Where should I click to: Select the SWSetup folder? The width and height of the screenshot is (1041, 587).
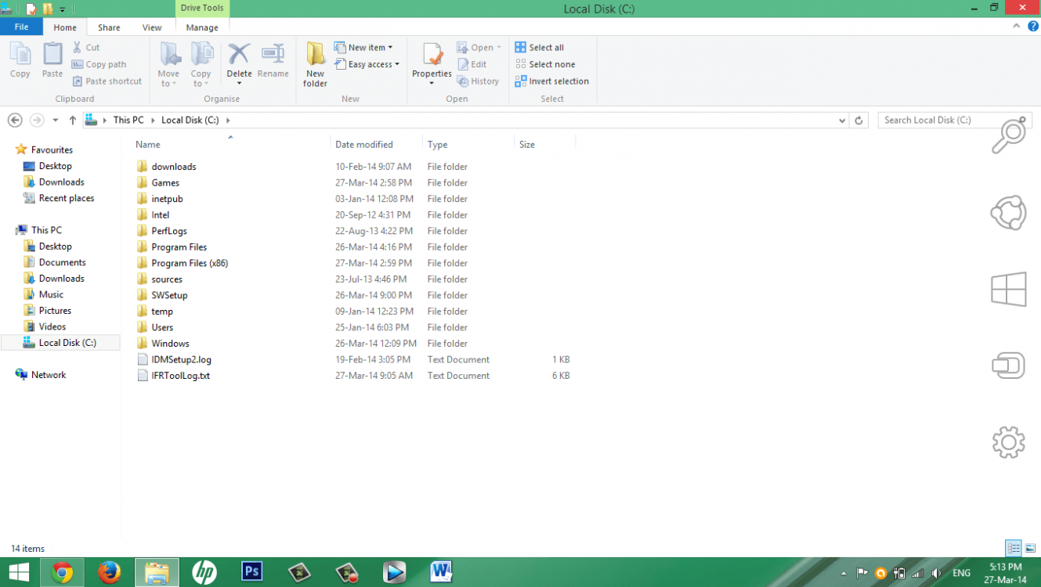point(169,295)
